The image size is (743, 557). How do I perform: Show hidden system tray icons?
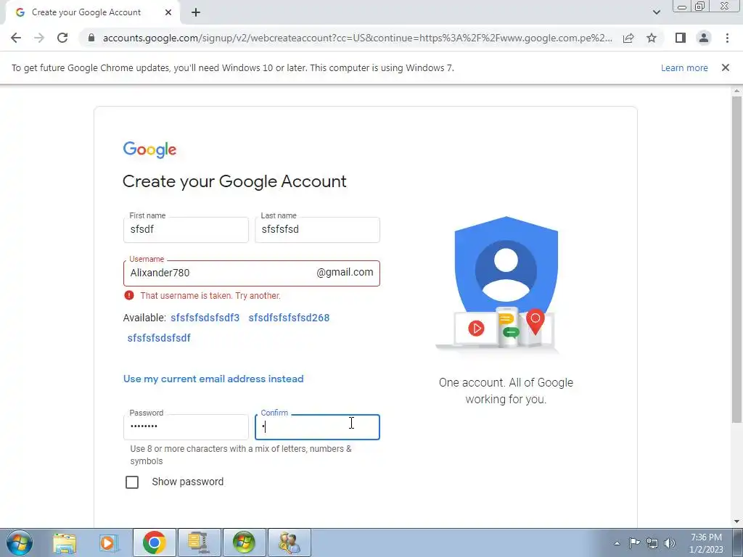point(617,543)
